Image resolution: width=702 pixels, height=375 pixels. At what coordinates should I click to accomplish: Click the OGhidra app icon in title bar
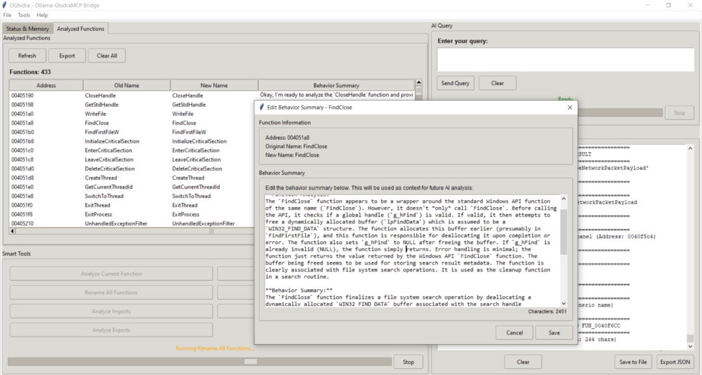click(x=5, y=5)
